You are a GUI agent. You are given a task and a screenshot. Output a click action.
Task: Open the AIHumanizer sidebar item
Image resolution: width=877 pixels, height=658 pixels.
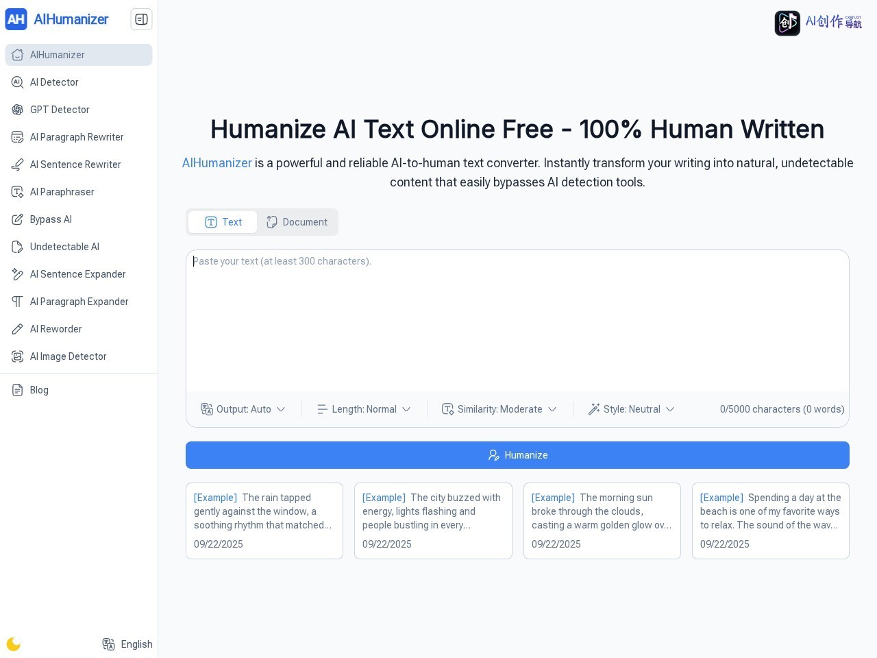[x=79, y=55]
